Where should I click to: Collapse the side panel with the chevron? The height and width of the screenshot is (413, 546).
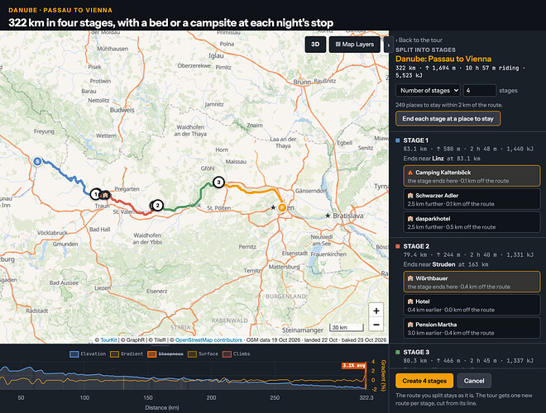click(x=388, y=45)
